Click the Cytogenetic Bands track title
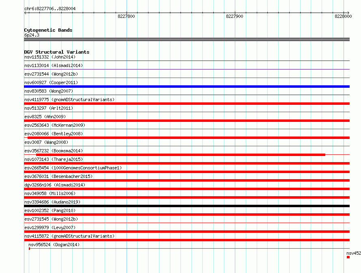 [x=48, y=30]
